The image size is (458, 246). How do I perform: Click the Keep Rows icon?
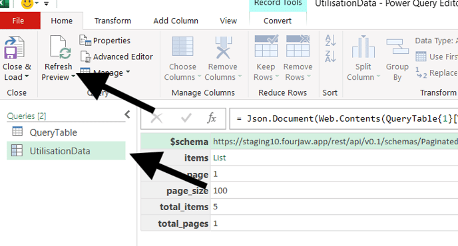(266, 46)
